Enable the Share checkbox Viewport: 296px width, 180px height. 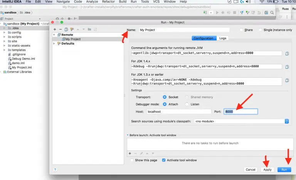tap(242, 30)
